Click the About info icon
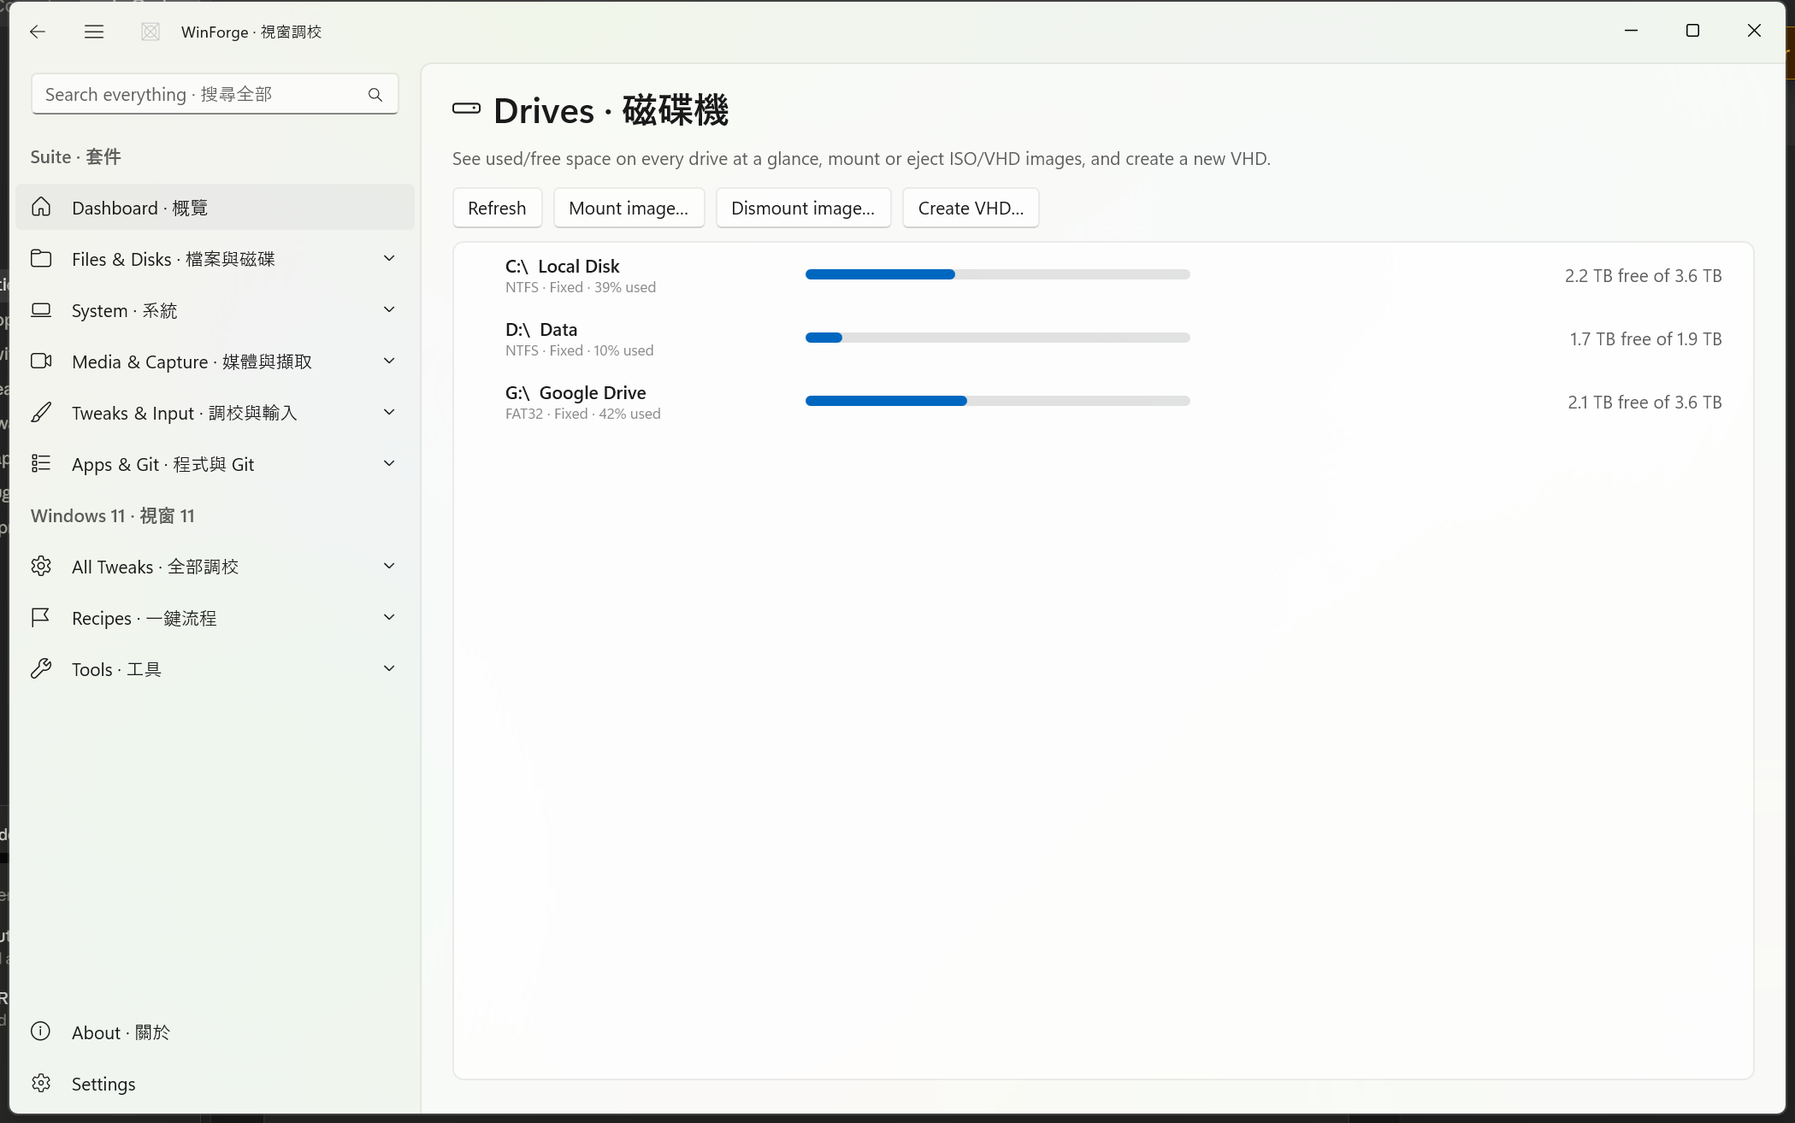The image size is (1795, 1123). tap(41, 1031)
